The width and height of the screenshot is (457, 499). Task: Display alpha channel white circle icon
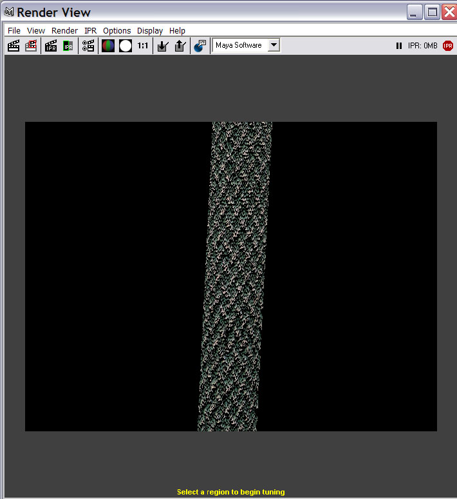coord(126,46)
